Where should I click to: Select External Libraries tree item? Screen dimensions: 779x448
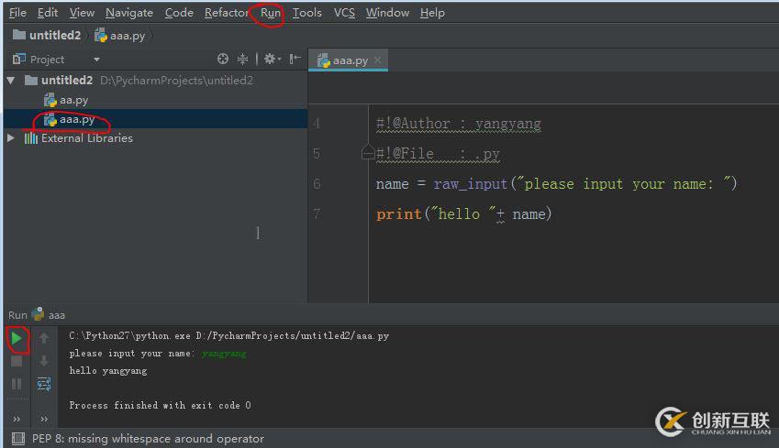[x=79, y=138]
